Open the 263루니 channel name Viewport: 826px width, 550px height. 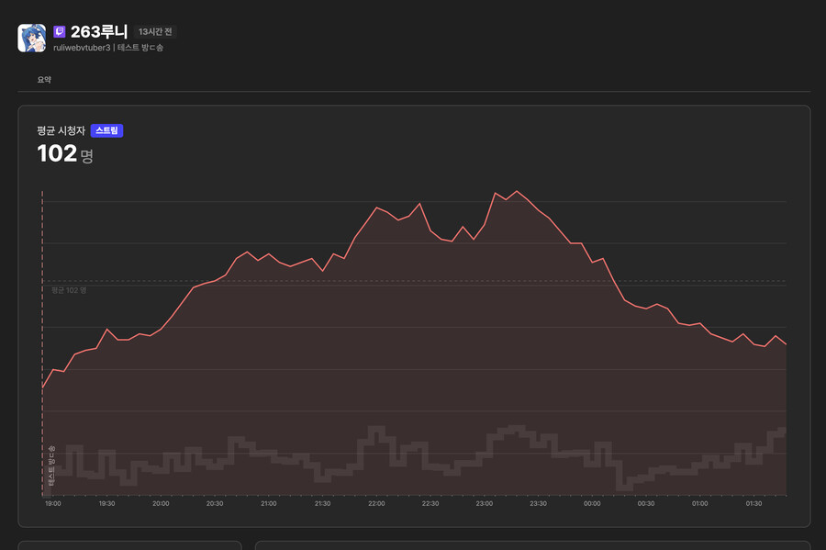[x=99, y=32]
